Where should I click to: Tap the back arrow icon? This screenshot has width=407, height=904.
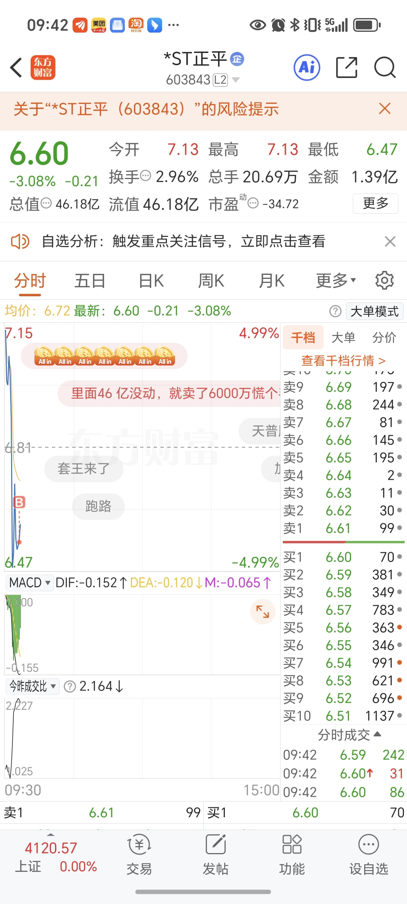click(x=16, y=68)
